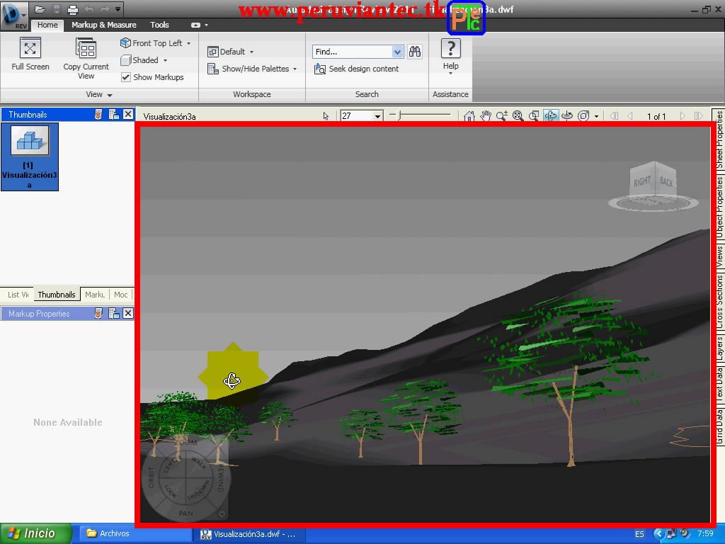725x544 pixels.
Task: Click the Turntable tool icon
Action: [x=567, y=115]
